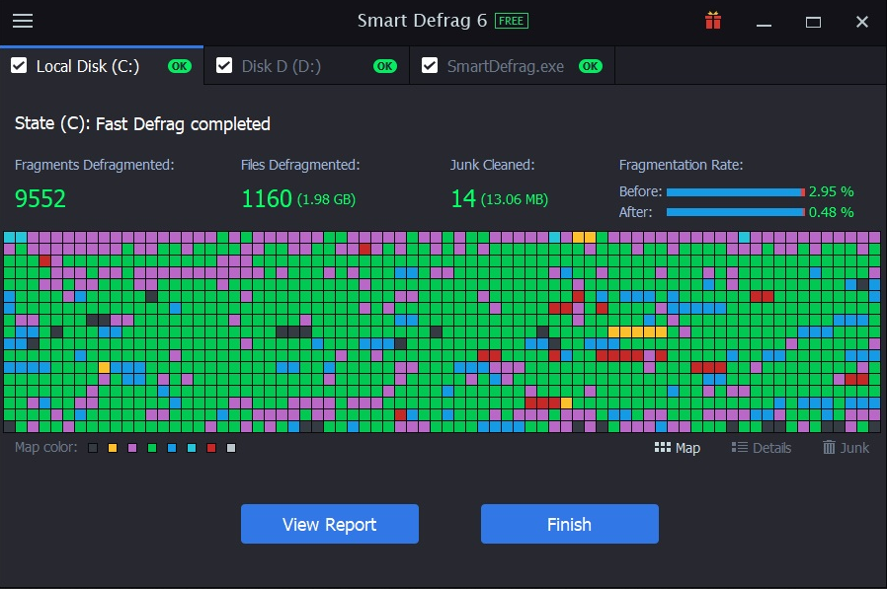Select the Map view

click(x=678, y=448)
